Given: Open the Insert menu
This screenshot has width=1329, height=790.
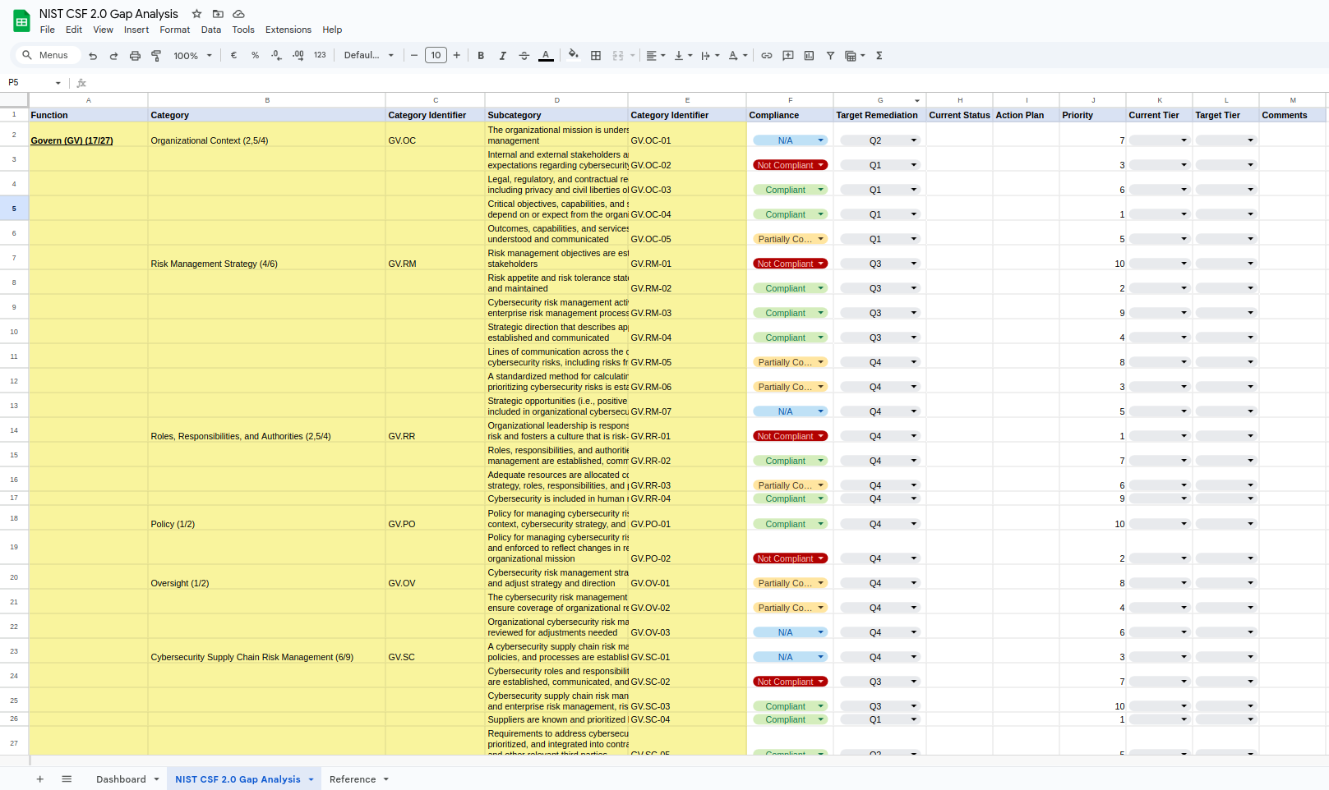Looking at the screenshot, I should (136, 30).
